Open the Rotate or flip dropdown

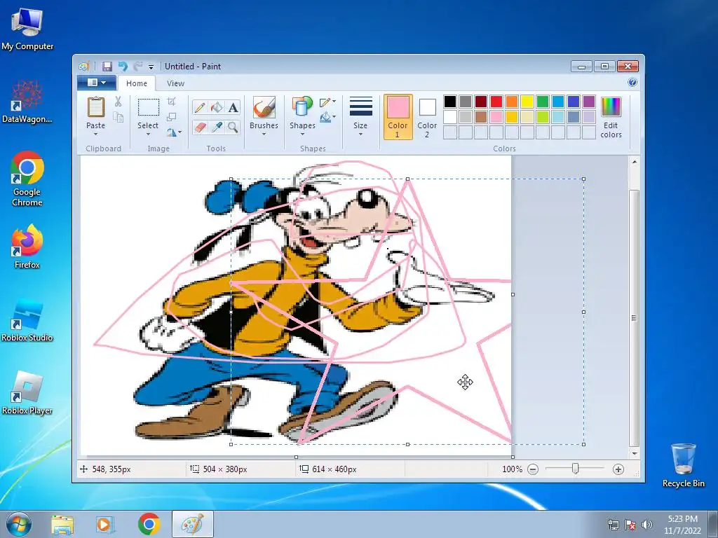(174, 132)
